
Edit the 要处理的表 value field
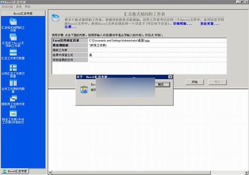pos(157,46)
